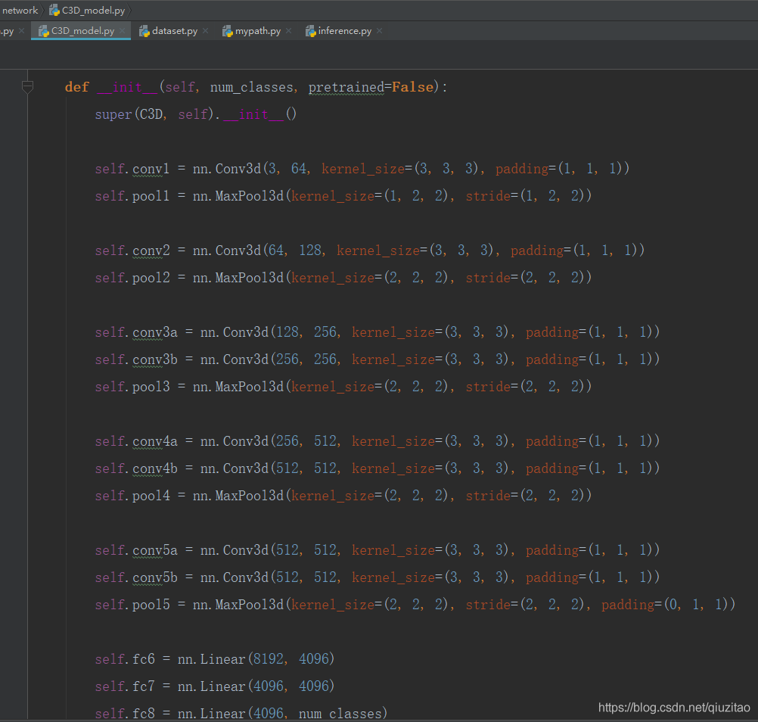This screenshot has width=758, height=722.
Task: Click 'conv3b' in the self.conv3b line
Action: 154,359
